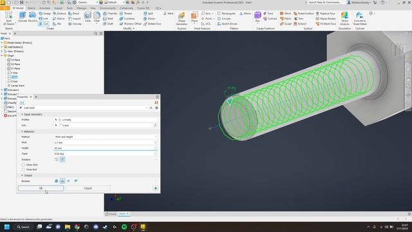The width and height of the screenshot is (412, 232).
Task: Switch to the Tools ribbon tab
Action: click(70, 8)
